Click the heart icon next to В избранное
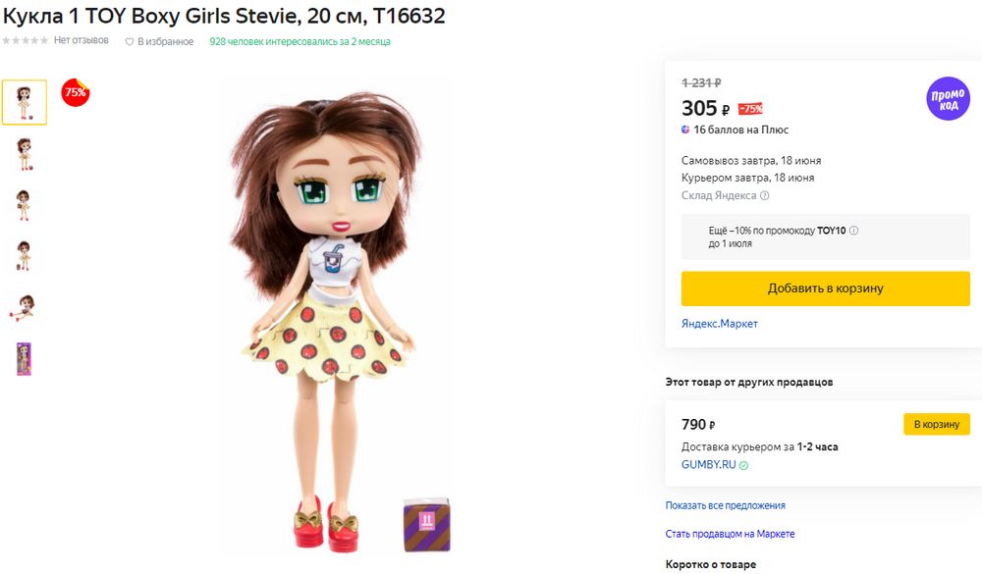The image size is (982, 574). pyautogui.click(x=130, y=41)
